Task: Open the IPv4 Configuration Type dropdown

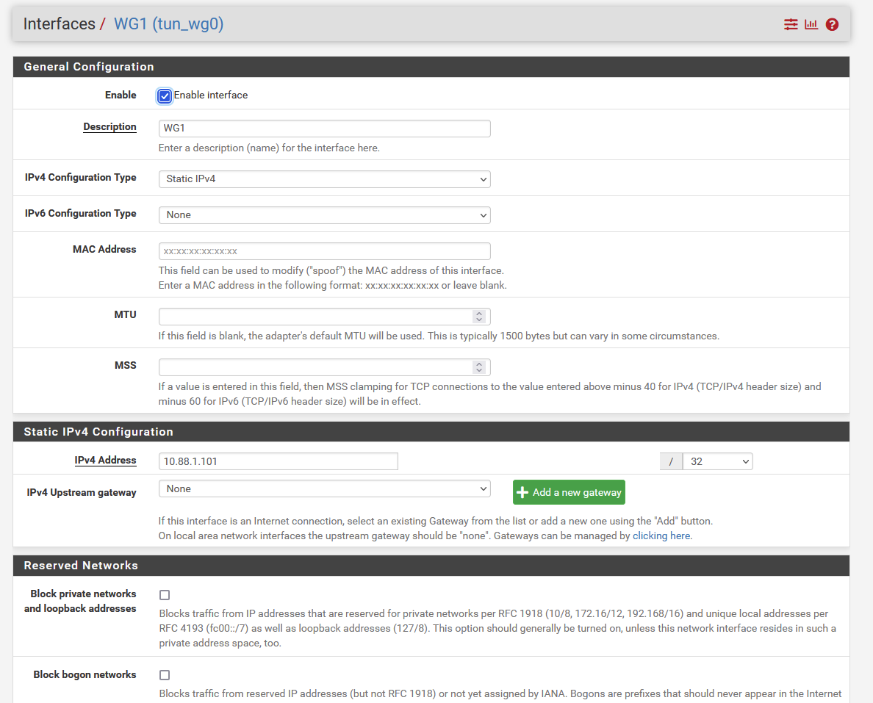Action: tap(324, 179)
